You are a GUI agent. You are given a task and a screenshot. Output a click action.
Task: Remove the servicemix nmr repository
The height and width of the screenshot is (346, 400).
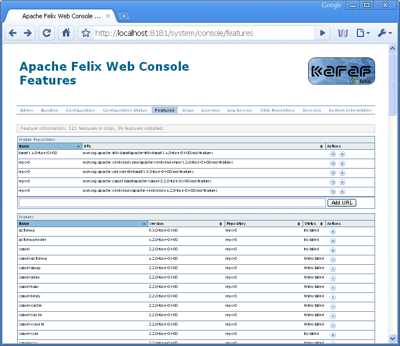(342, 163)
